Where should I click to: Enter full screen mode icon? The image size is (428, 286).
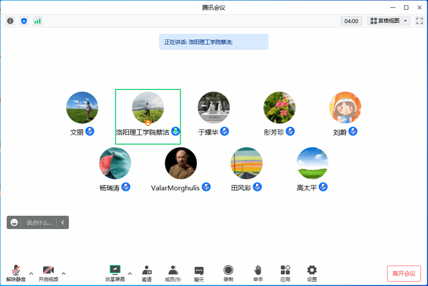[419, 21]
